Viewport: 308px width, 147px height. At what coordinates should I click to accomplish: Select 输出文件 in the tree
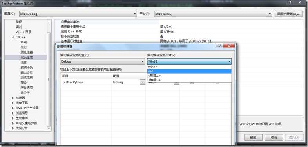[27, 72]
